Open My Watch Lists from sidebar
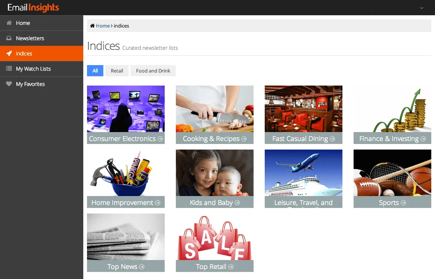Viewport: 435px width, 279px height. (x=33, y=69)
